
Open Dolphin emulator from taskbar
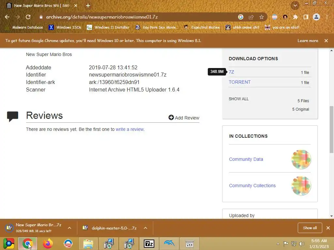point(169,243)
